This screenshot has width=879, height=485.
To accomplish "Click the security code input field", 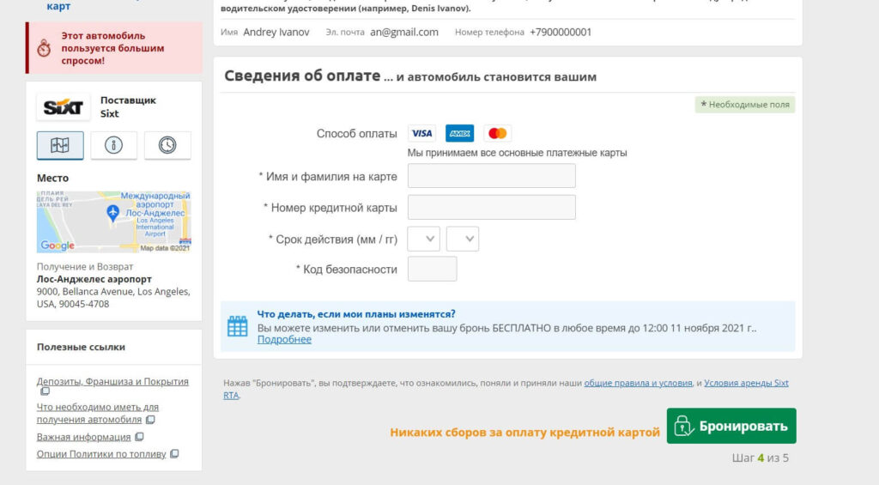I will (432, 269).
